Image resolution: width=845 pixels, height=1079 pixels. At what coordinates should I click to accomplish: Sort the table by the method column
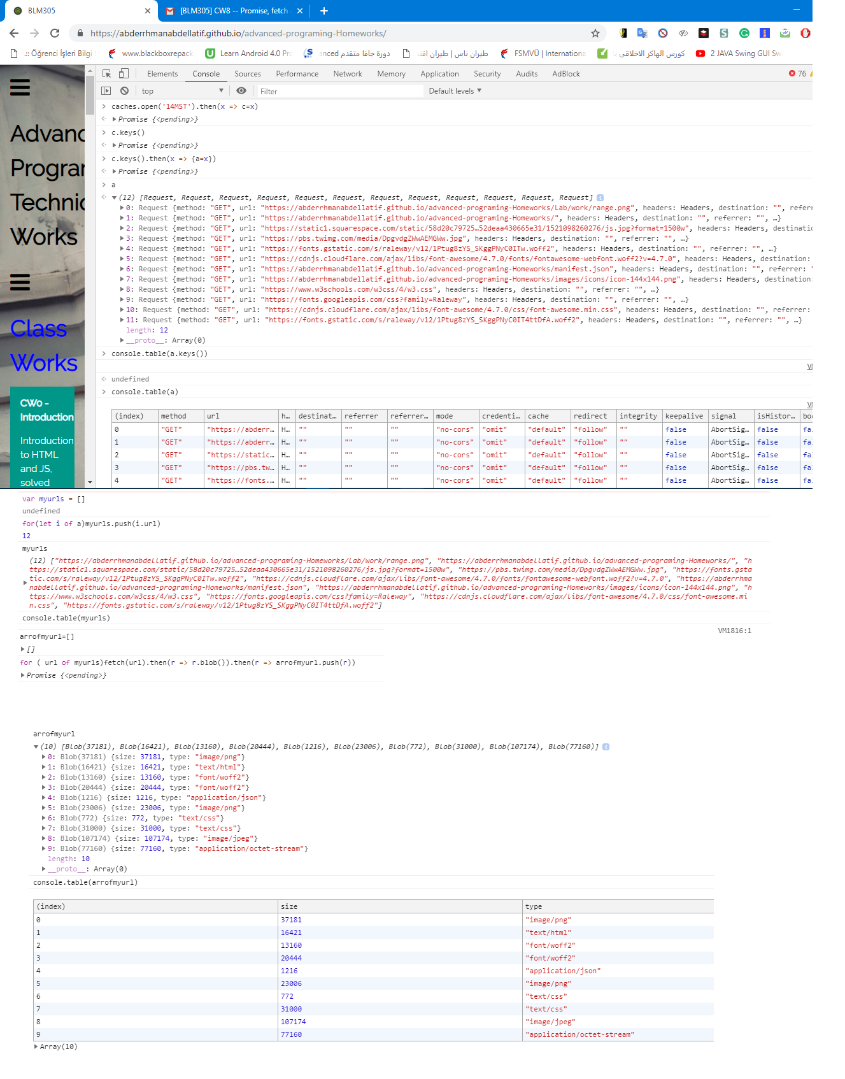[x=181, y=416]
